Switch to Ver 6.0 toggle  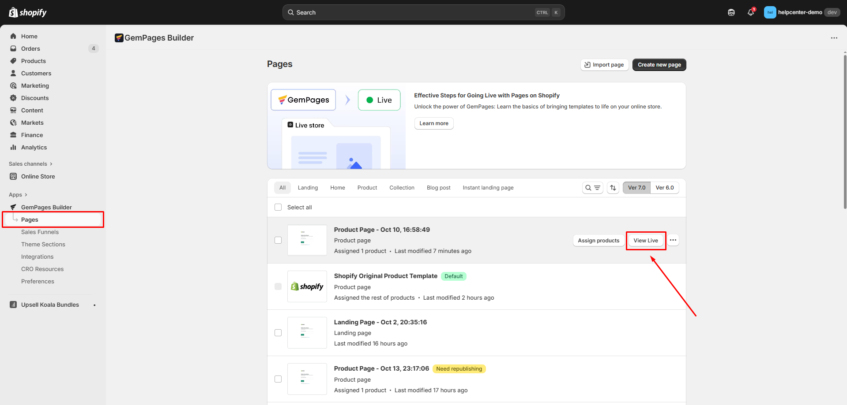point(664,188)
